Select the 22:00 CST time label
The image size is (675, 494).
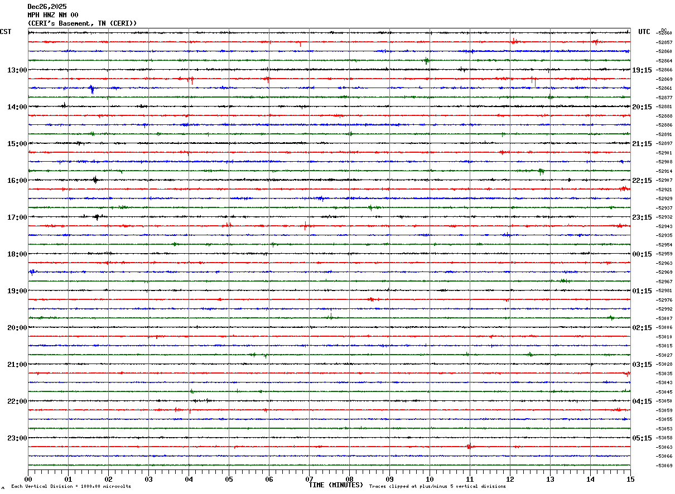point(17,401)
